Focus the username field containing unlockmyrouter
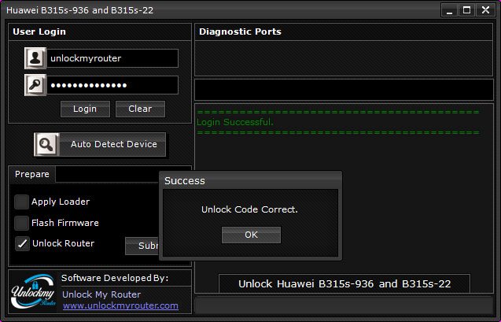501x322 pixels. [x=112, y=58]
